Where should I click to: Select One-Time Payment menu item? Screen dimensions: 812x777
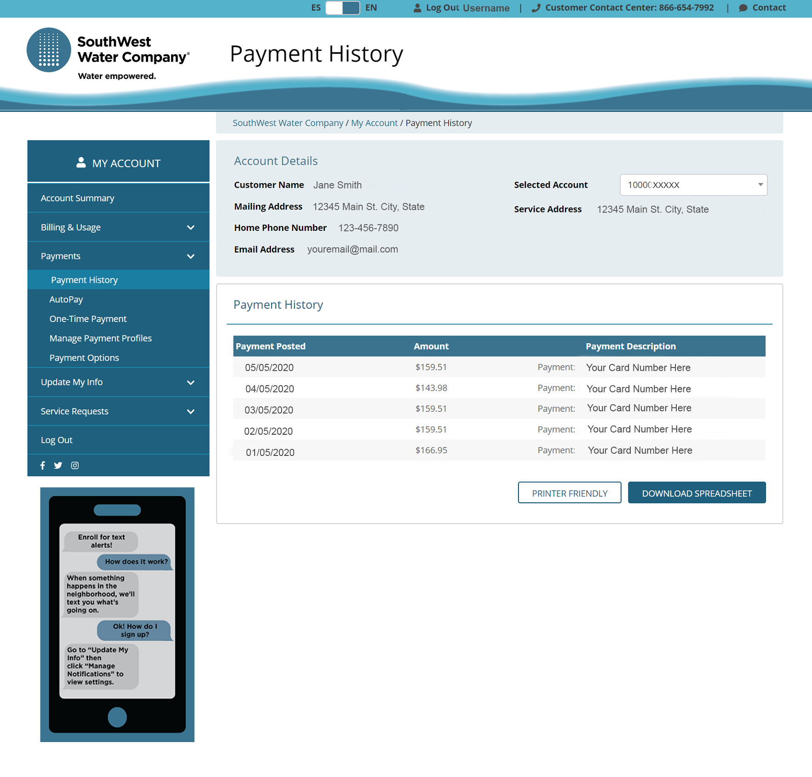(x=88, y=319)
